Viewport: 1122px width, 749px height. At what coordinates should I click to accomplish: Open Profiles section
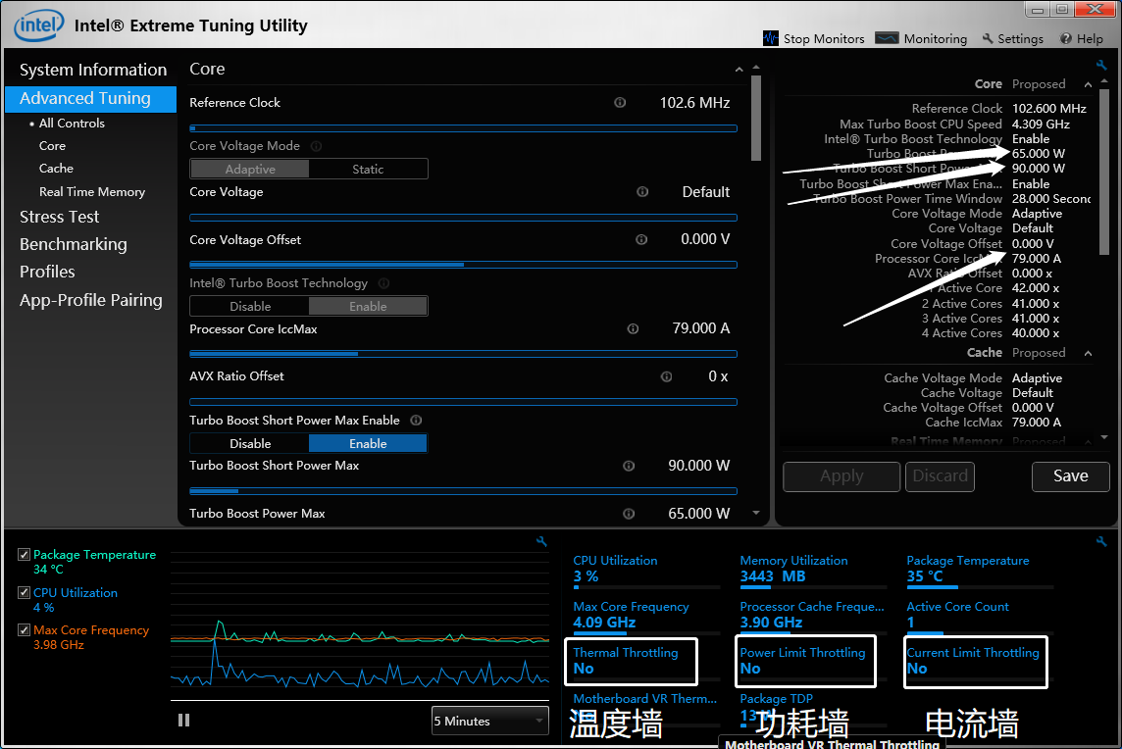pos(47,272)
